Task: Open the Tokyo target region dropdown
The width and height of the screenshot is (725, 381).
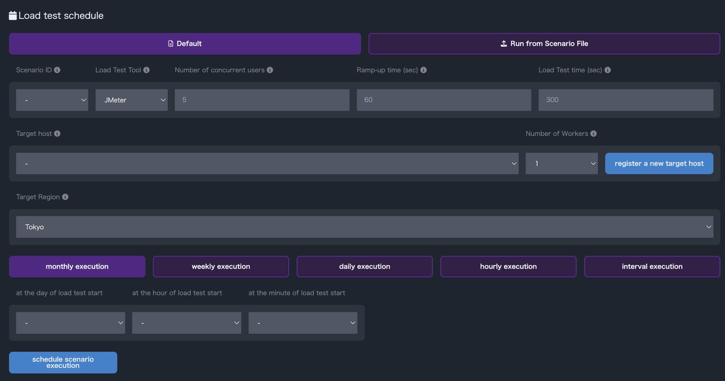Action: pos(364,227)
